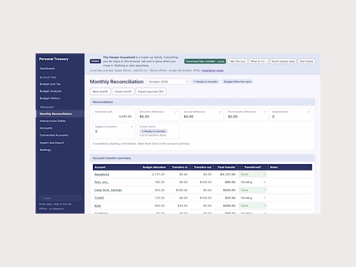Click Download Mac installer button

(x=205, y=62)
